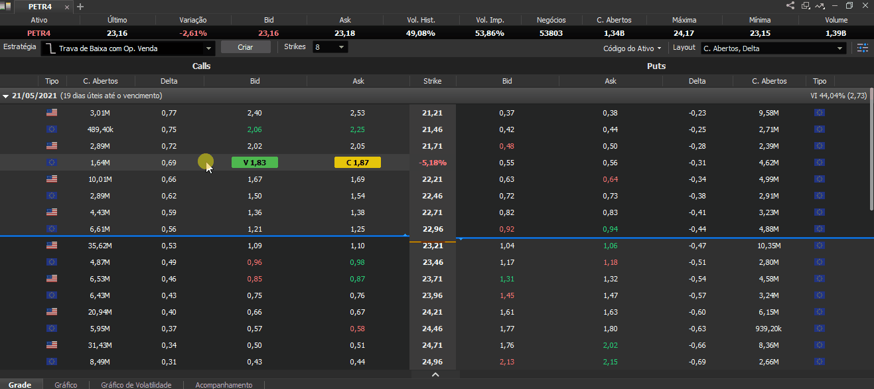
Task: Click the call-side US flag for strike 24,21
Action: (52, 312)
